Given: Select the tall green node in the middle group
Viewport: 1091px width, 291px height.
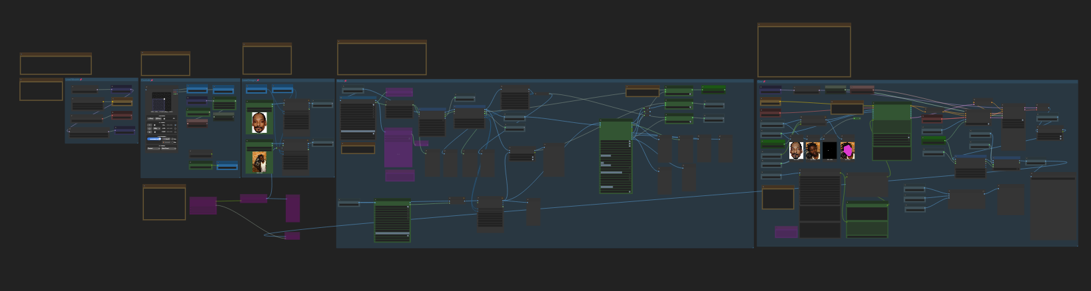Looking at the screenshot, I should pos(615,157).
